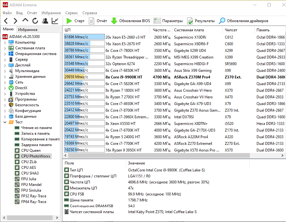Switch to the Избранное tab
The height and width of the screenshot is (222, 286).
click(x=28, y=30)
